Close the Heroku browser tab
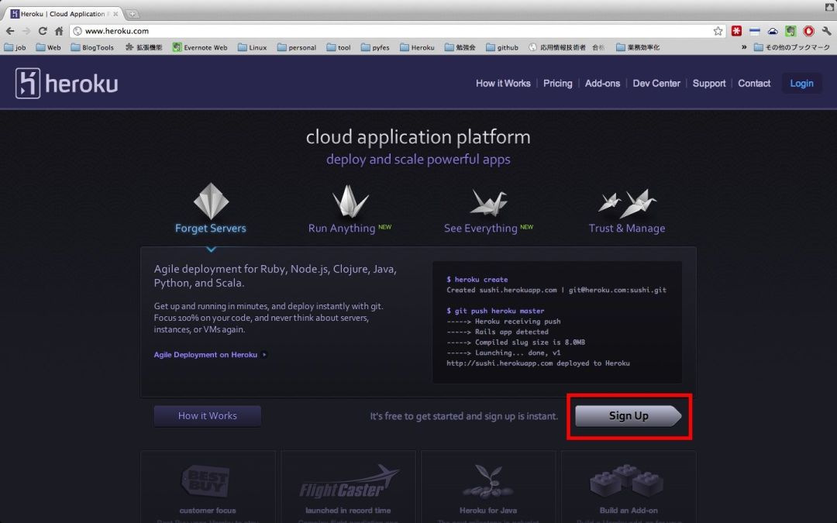Screen dimensions: 837x523 point(115,14)
